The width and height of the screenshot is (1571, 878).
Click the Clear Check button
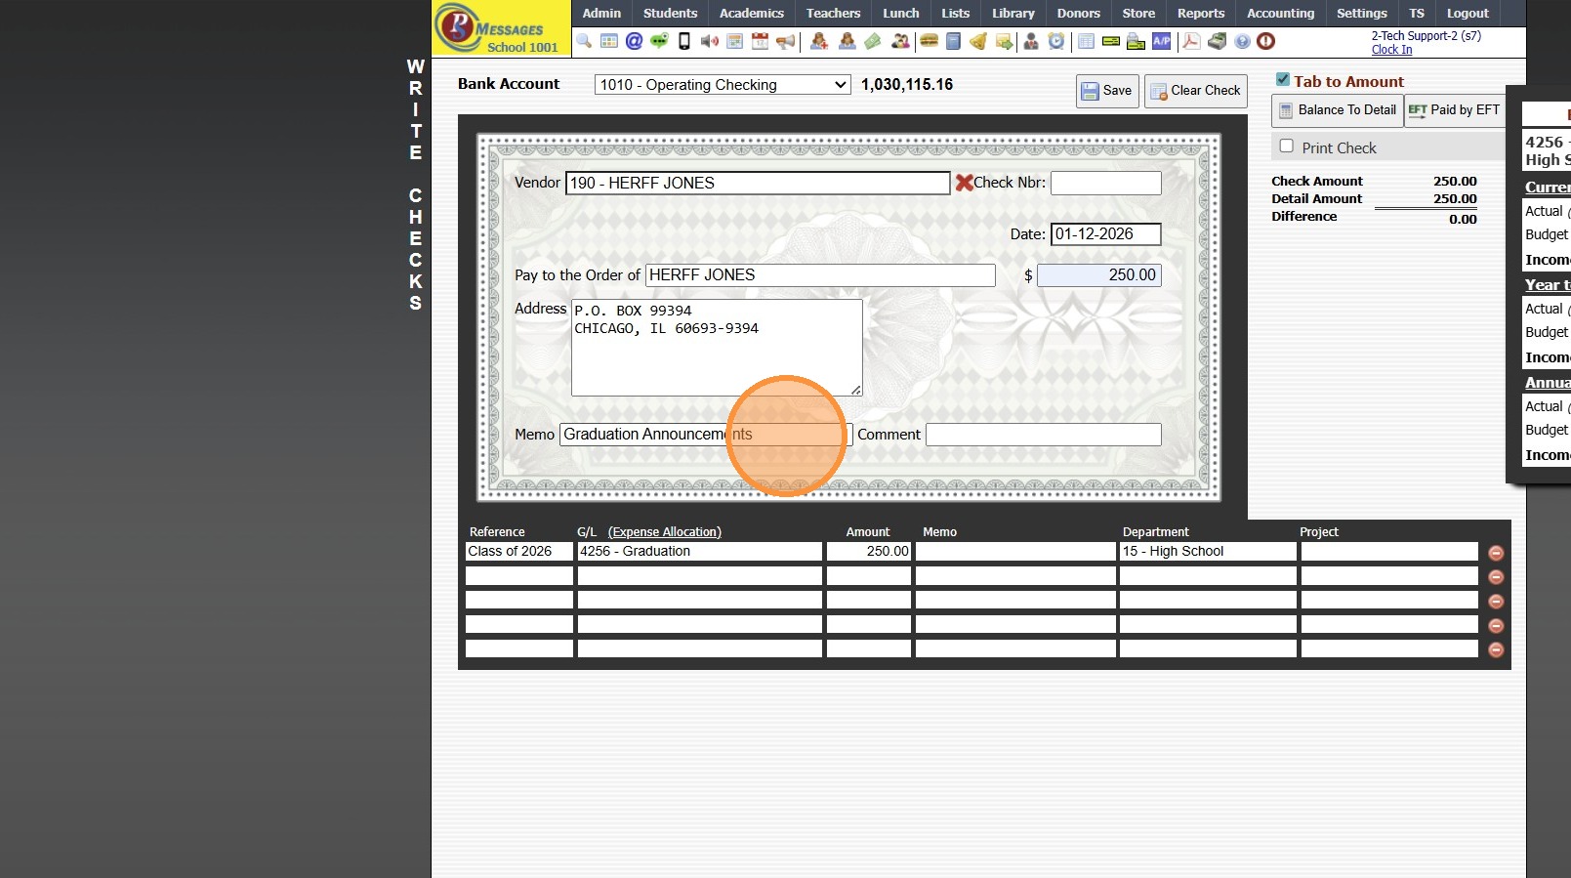point(1196,91)
